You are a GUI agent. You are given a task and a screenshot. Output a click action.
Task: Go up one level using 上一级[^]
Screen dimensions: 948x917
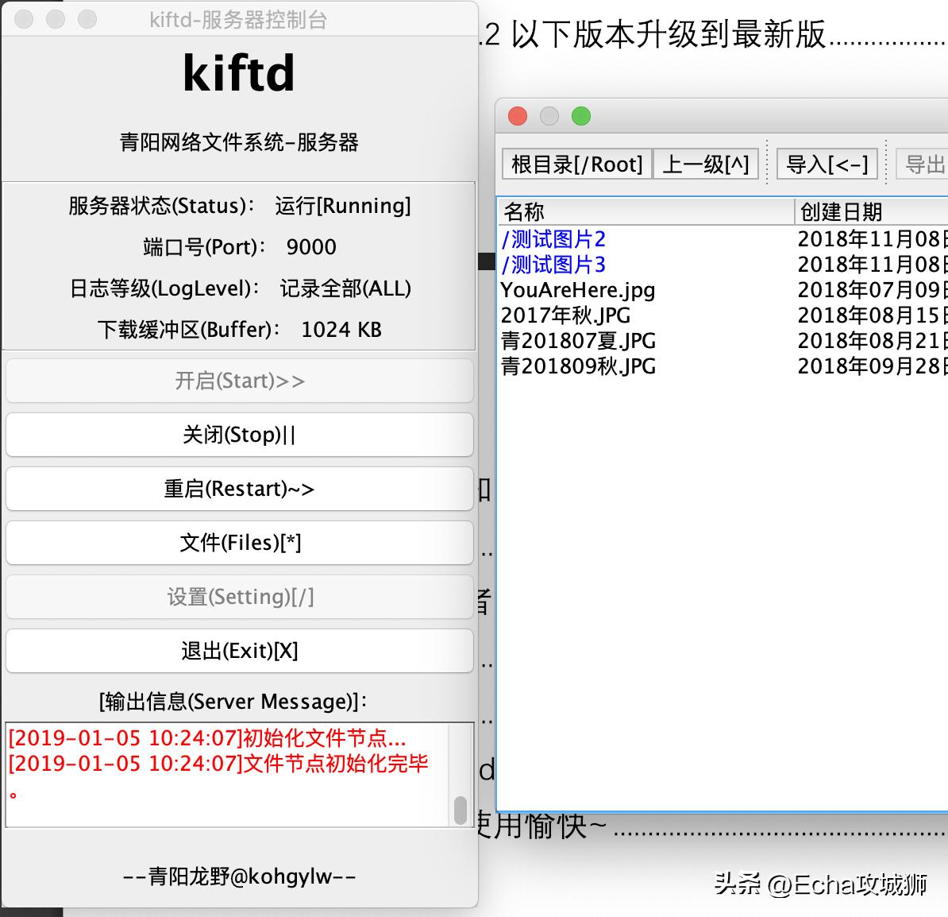[x=705, y=164]
